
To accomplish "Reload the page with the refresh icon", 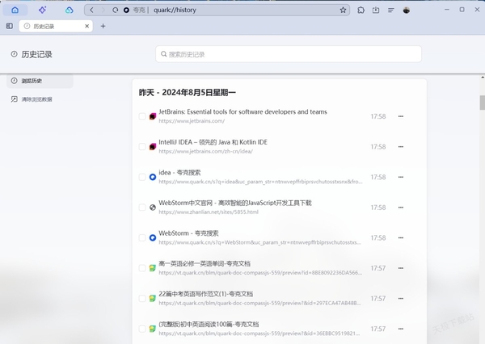I will 115,10.
